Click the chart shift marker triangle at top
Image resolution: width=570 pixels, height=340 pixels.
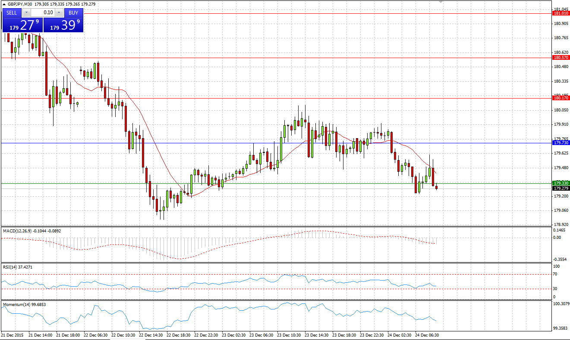[440, 2]
